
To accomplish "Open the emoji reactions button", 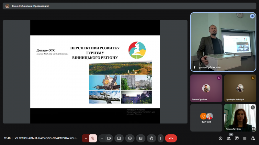I will (130, 138).
